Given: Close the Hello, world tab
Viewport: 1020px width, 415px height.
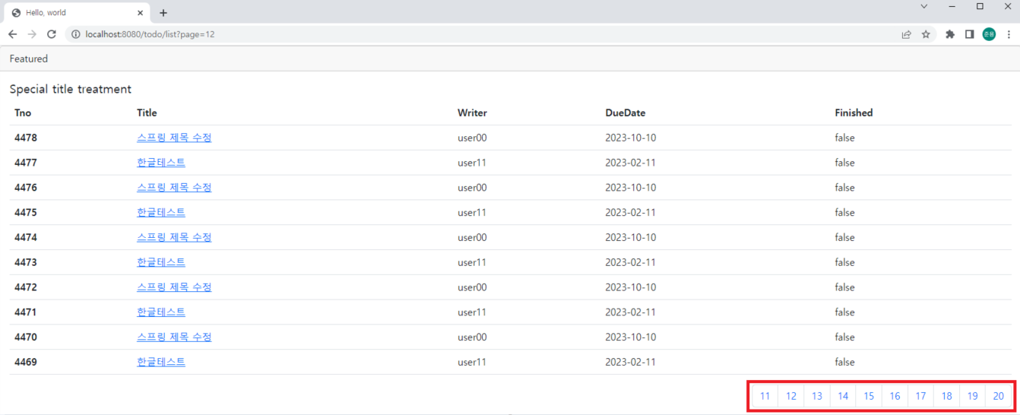Looking at the screenshot, I should click(140, 13).
